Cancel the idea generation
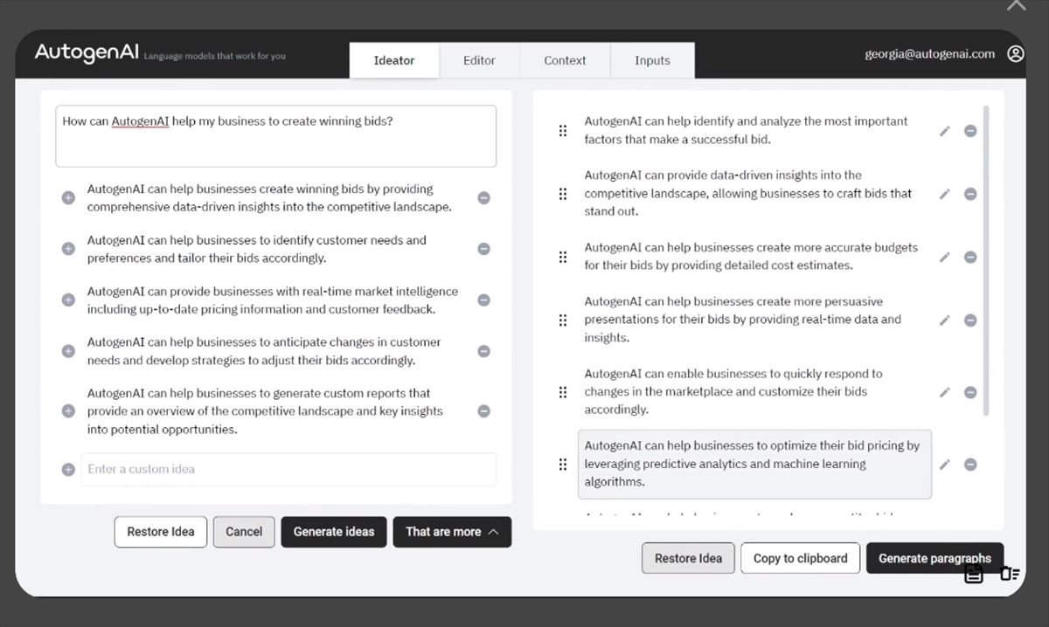 click(244, 532)
